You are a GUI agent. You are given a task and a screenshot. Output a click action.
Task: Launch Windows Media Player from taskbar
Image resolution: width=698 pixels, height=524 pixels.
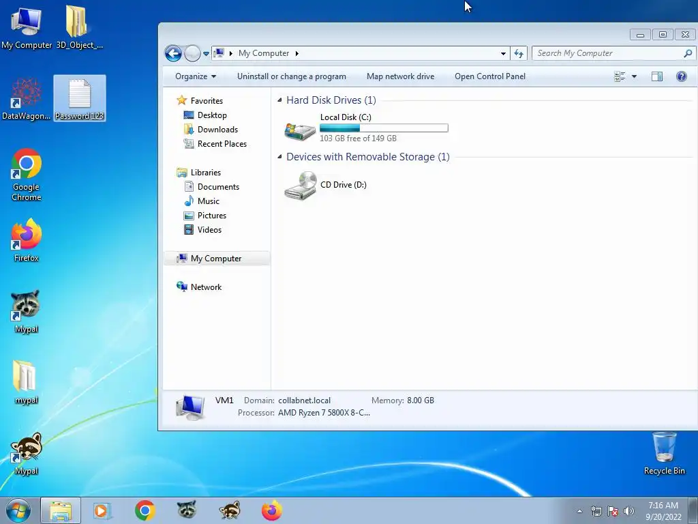[102, 510]
